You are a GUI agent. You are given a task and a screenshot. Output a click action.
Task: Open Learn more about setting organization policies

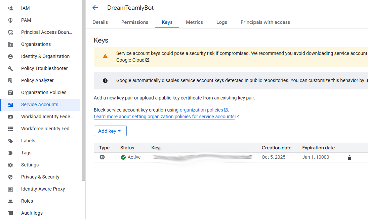(x=164, y=117)
